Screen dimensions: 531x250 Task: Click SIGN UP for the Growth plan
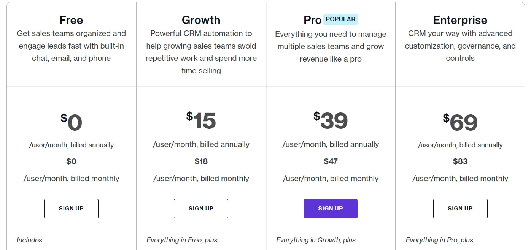(201, 209)
